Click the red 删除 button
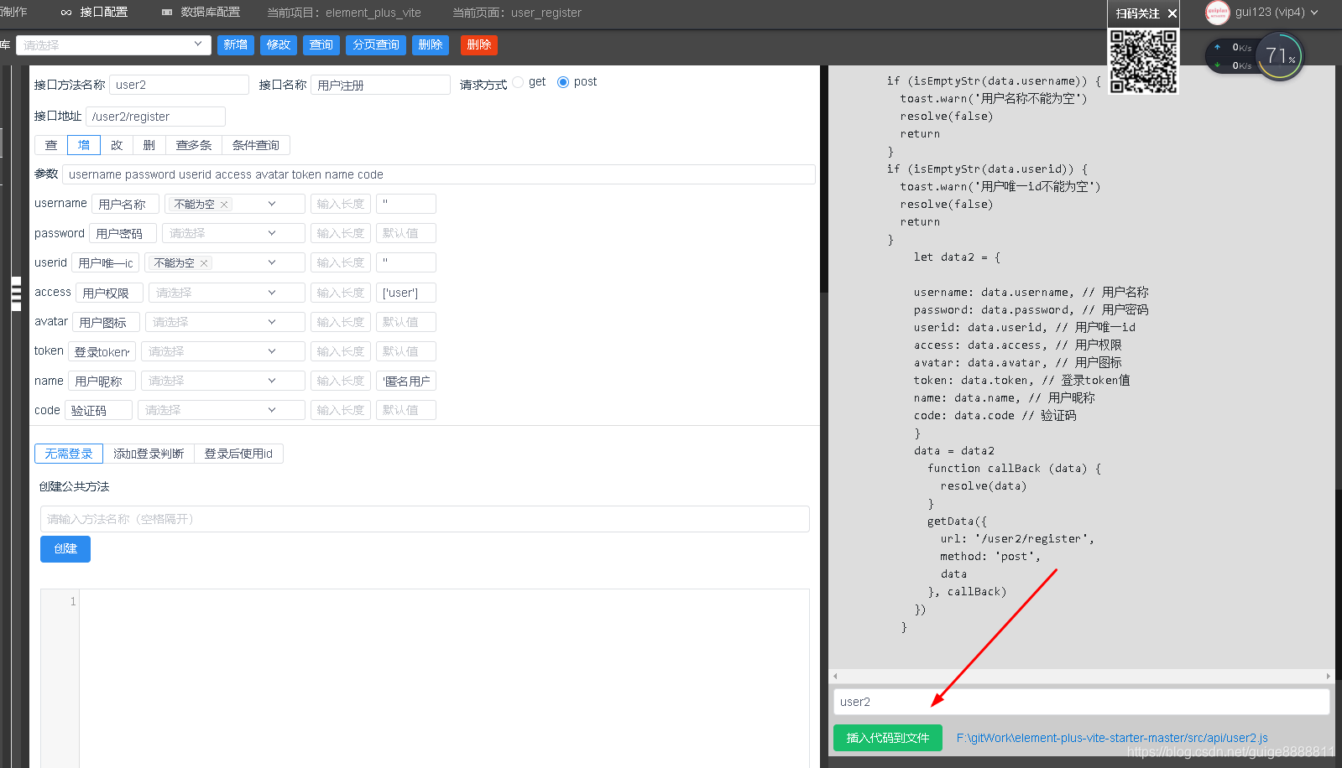Viewport: 1342px width, 768px height. coord(479,45)
